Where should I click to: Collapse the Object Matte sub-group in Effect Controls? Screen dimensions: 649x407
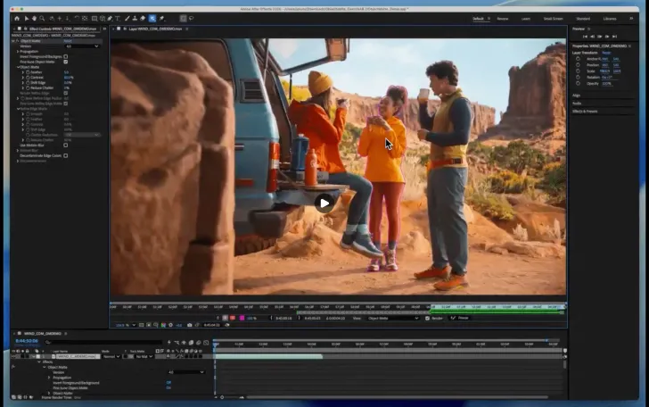pyautogui.click(x=18, y=67)
